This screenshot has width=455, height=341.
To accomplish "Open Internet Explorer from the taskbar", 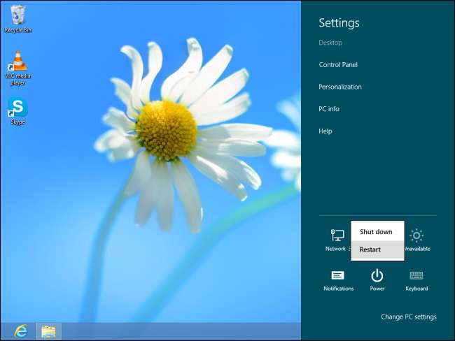I will tap(21, 331).
